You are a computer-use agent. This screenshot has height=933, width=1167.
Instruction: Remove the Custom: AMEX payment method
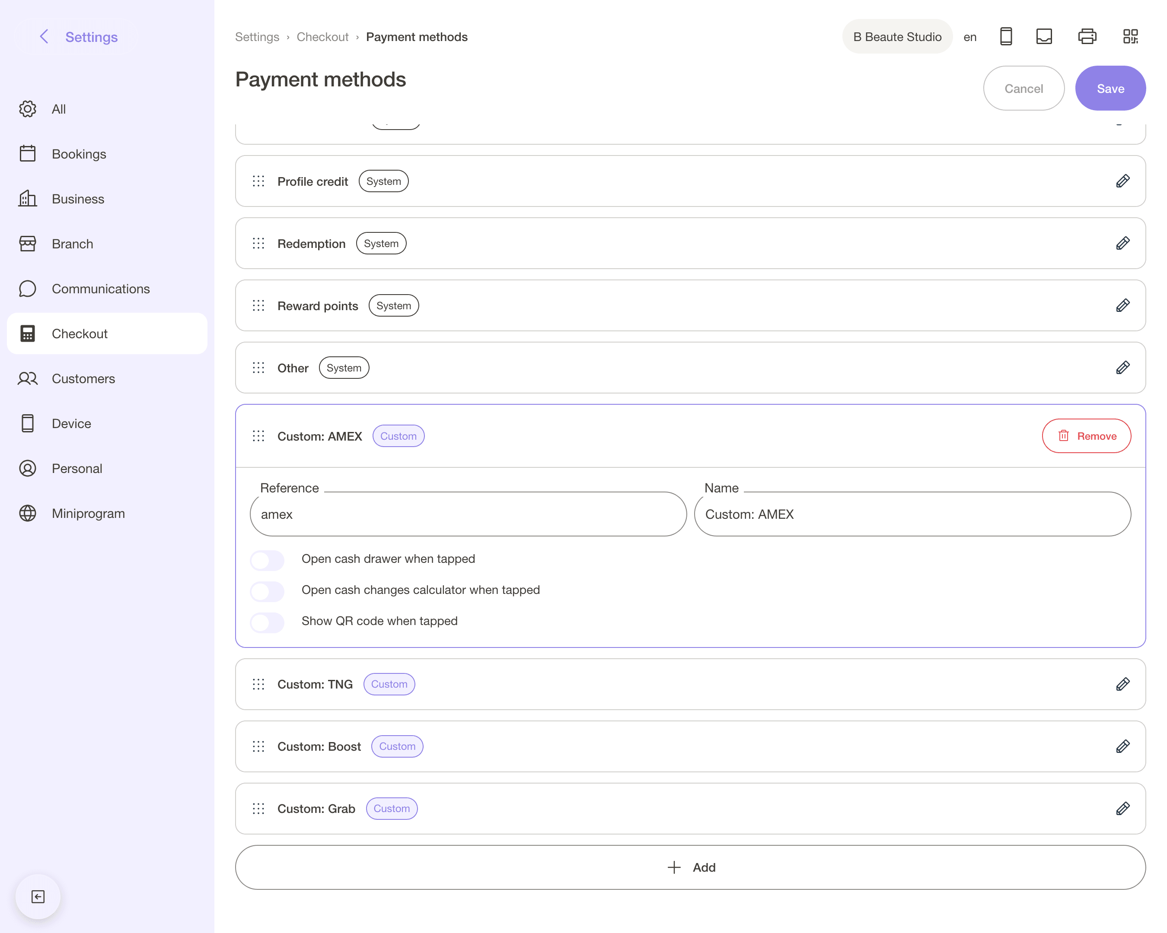[x=1086, y=436]
